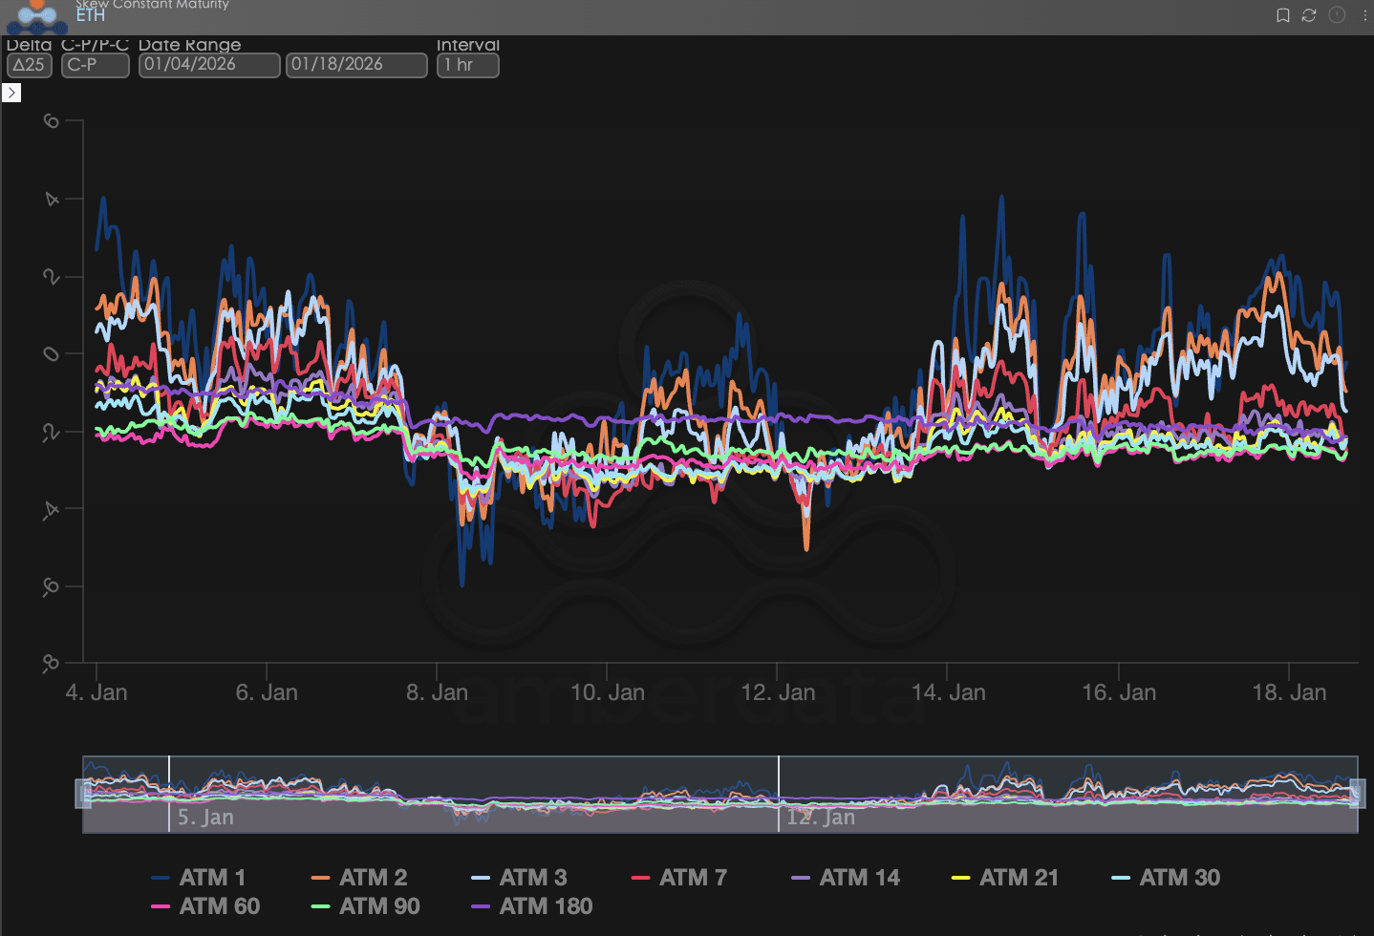Open the C-P skew type dropdown
This screenshot has width=1374, height=936.
click(95, 65)
